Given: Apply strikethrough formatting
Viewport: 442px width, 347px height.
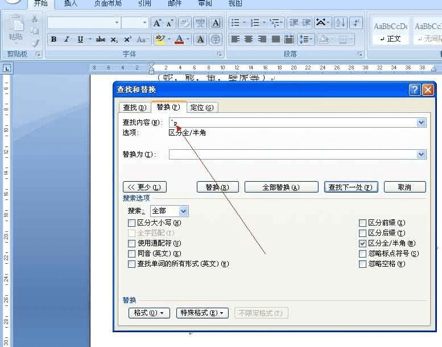Looking at the screenshot, I should coord(101,39).
